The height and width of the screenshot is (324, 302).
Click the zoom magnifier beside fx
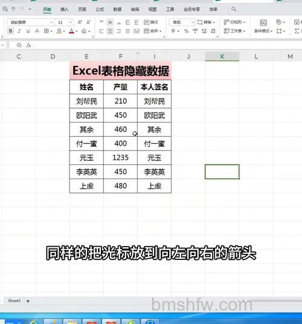pos(19,45)
